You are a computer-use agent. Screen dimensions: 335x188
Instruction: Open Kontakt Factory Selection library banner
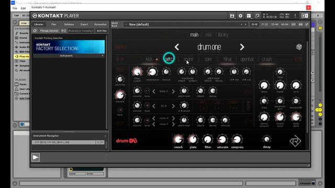69,47
